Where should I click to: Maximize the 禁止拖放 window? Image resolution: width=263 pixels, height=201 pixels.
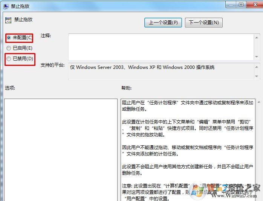pyautogui.click(x=241, y=5)
